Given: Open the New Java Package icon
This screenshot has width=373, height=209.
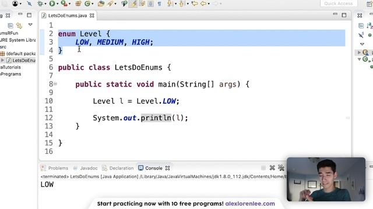Looking at the screenshot, I should (x=78, y=3).
